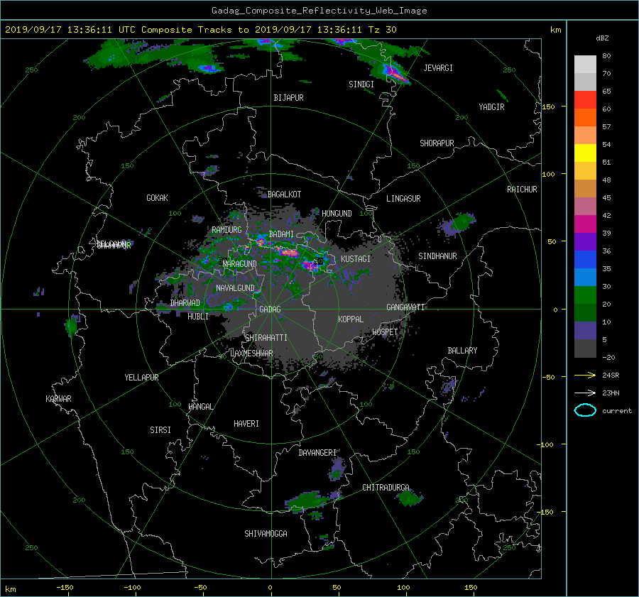Click the NAVALGUND city label
639x597 pixels.
[235, 288]
